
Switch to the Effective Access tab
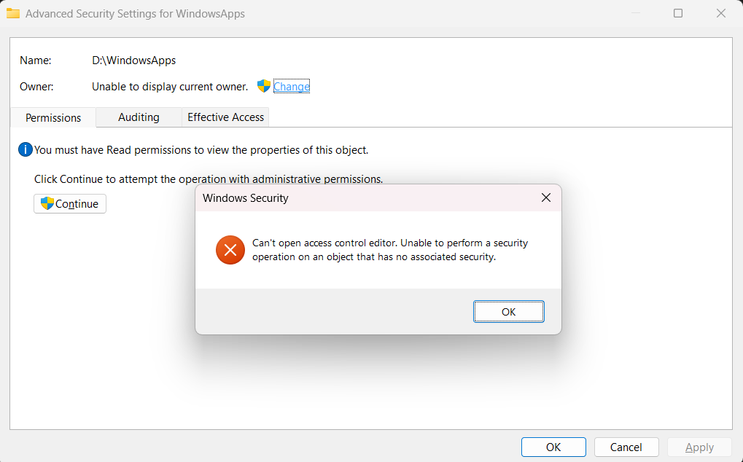225,117
